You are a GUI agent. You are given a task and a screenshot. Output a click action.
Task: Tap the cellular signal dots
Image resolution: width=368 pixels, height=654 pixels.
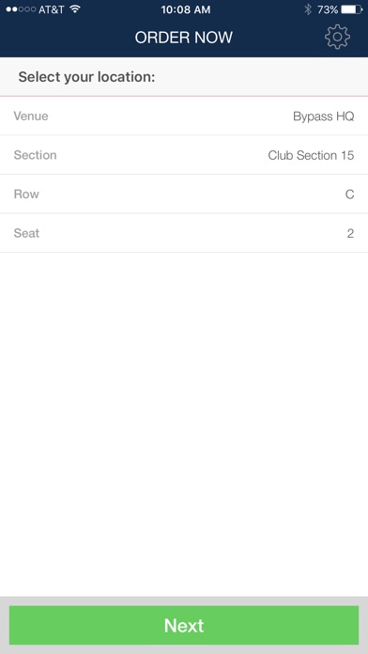[x=21, y=9]
